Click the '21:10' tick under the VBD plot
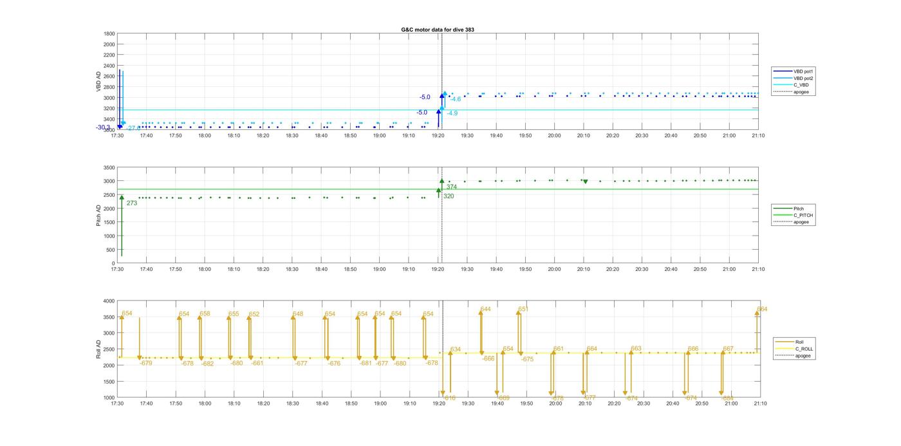The image size is (901, 446). (x=758, y=136)
